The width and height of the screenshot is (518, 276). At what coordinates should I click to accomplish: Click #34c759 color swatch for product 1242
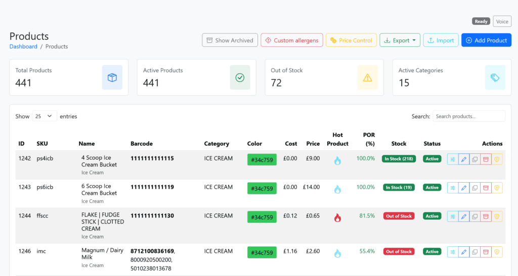262,160
